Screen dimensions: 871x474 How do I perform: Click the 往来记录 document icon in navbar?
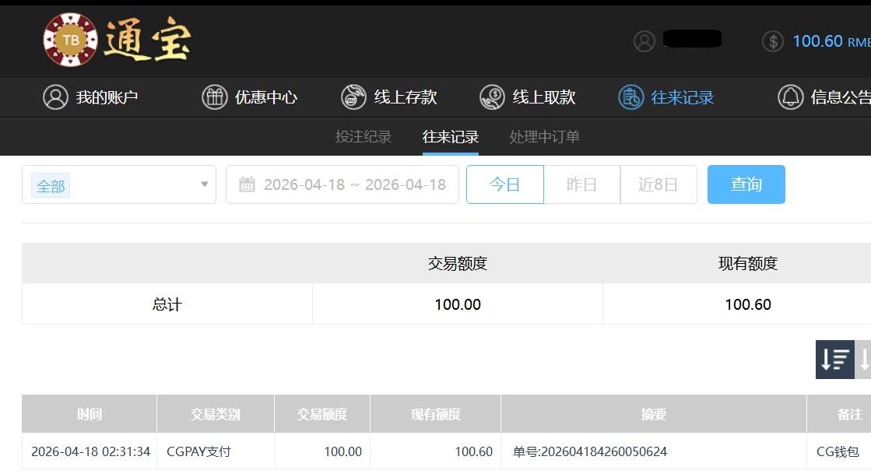tap(630, 97)
